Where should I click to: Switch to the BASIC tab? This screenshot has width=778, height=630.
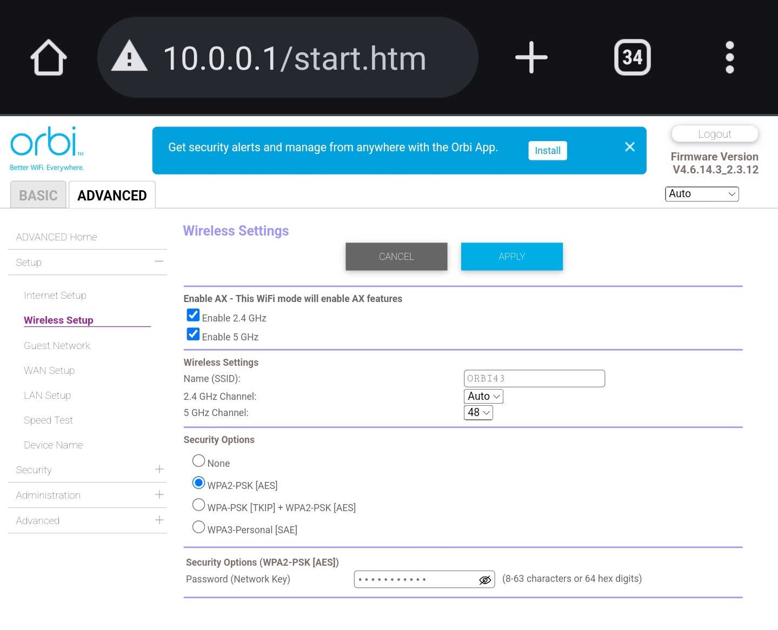[x=38, y=195]
